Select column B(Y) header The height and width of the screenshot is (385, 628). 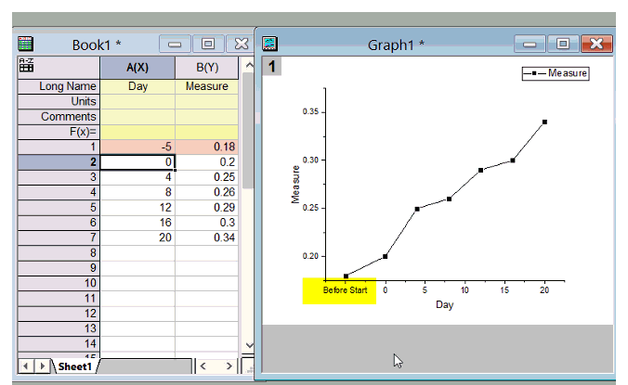(x=206, y=68)
